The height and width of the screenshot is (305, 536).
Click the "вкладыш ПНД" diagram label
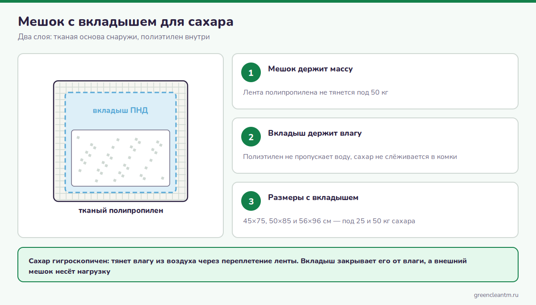point(121,110)
